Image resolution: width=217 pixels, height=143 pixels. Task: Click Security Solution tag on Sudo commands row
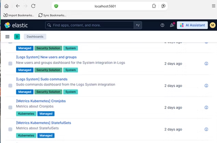48,92
